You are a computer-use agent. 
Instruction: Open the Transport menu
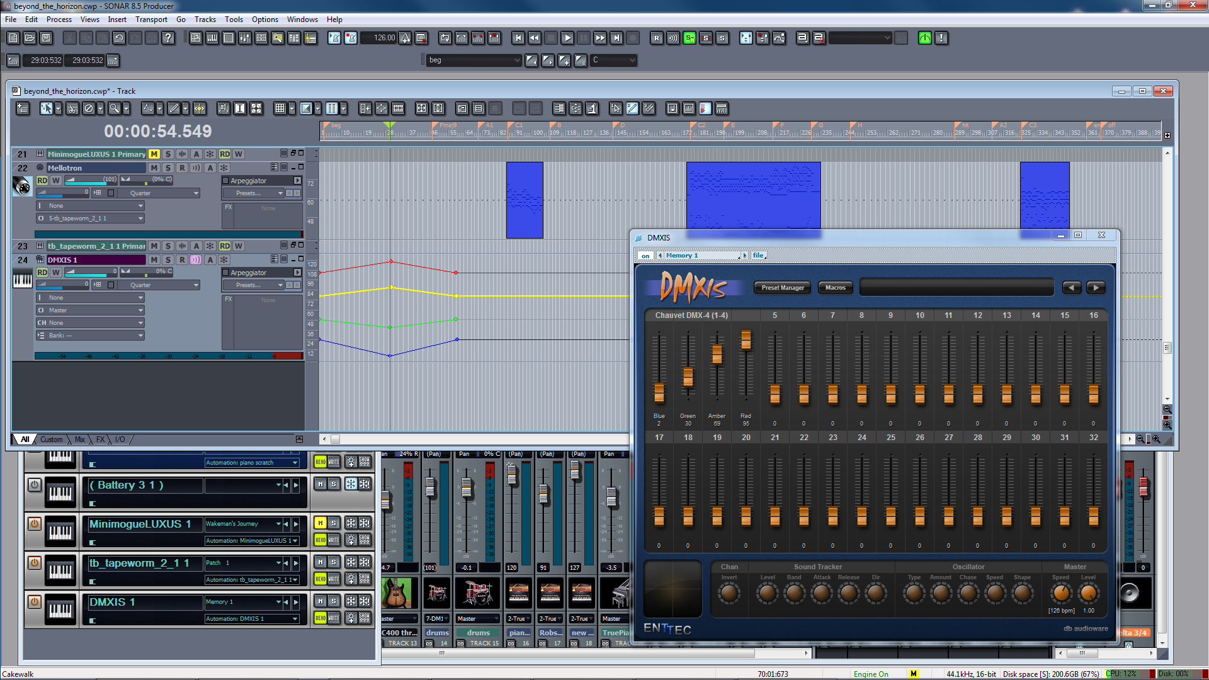151,20
